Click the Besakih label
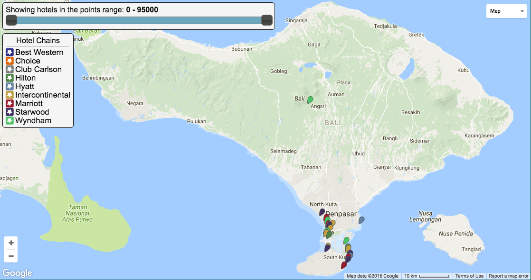531x280 pixels. (410, 112)
